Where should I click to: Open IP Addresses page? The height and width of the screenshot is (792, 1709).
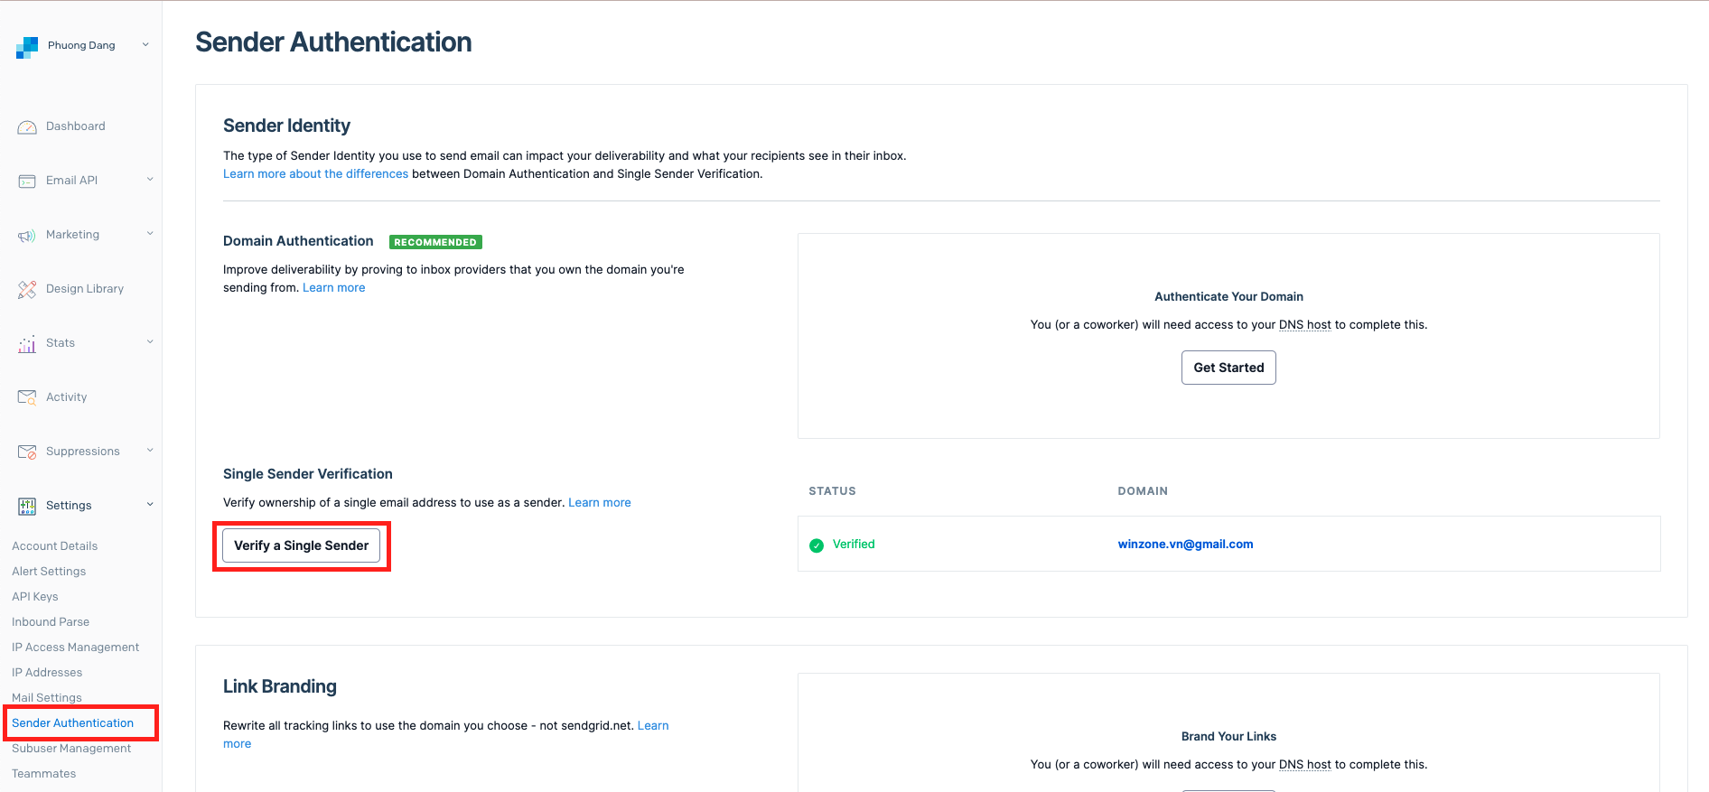coord(47,673)
